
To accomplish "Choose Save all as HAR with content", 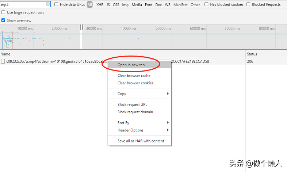I will click(x=141, y=141).
